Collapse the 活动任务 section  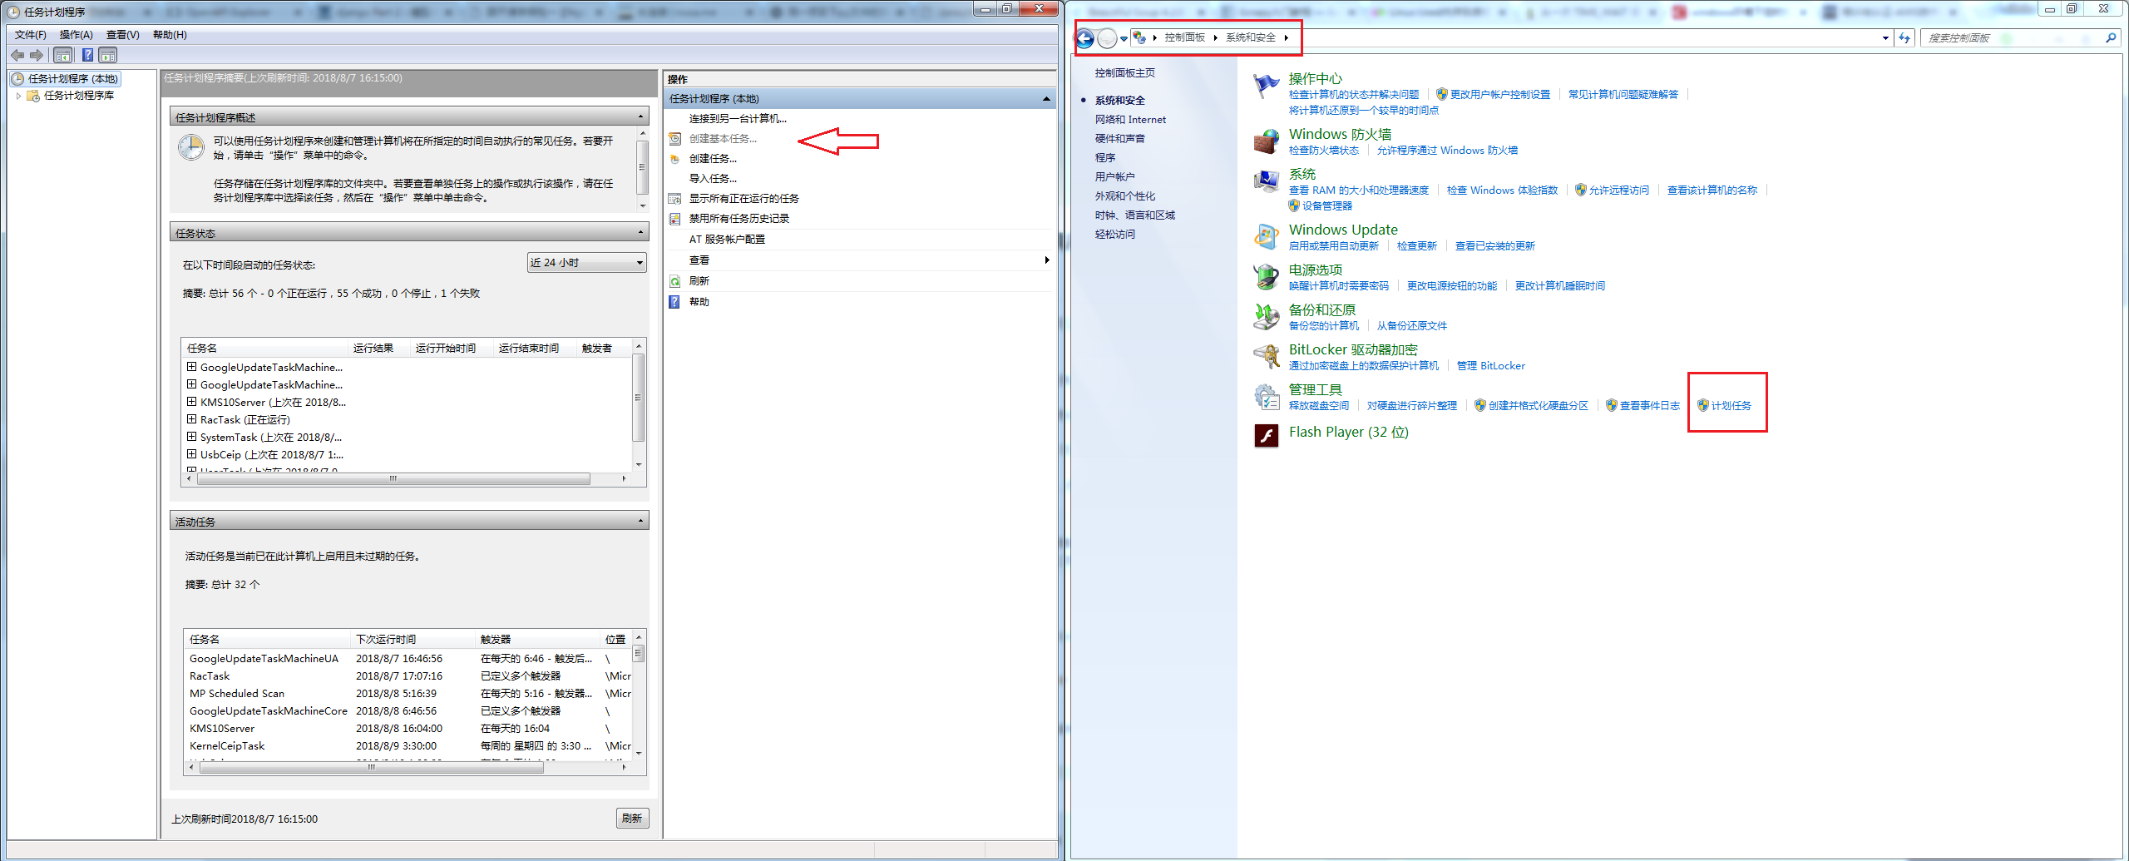point(640,521)
